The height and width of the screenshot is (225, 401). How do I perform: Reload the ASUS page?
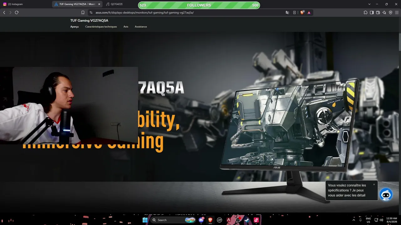(17, 12)
